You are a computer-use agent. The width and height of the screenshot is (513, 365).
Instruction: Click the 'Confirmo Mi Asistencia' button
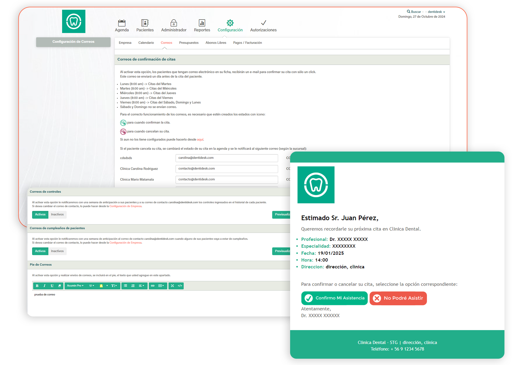point(334,298)
